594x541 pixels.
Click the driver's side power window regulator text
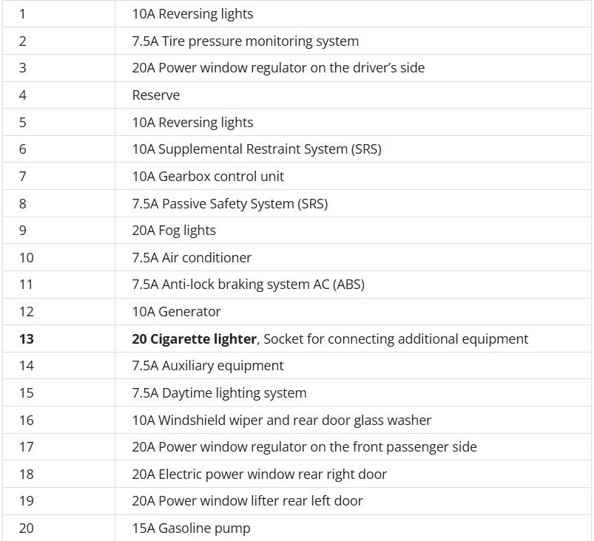click(x=278, y=68)
